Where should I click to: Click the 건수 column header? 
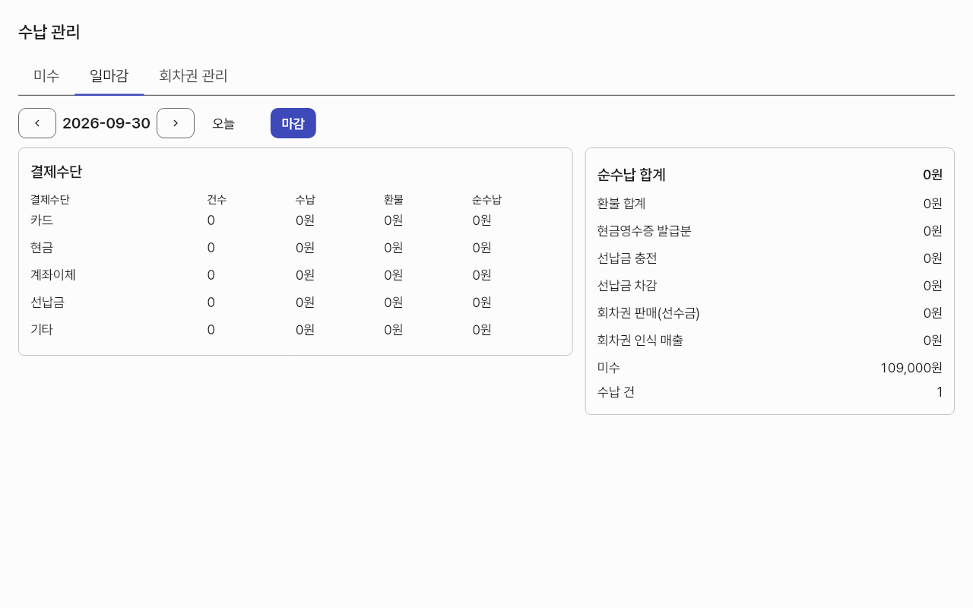click(217, 200)
